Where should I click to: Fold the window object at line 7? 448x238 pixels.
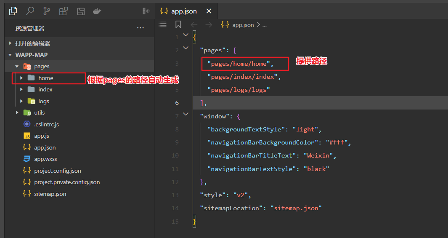tap(186, 114)
